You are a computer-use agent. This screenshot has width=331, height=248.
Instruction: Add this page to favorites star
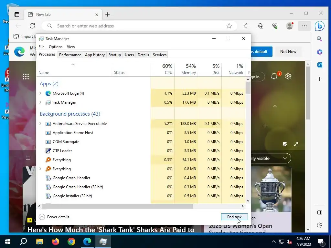[229, 26]
